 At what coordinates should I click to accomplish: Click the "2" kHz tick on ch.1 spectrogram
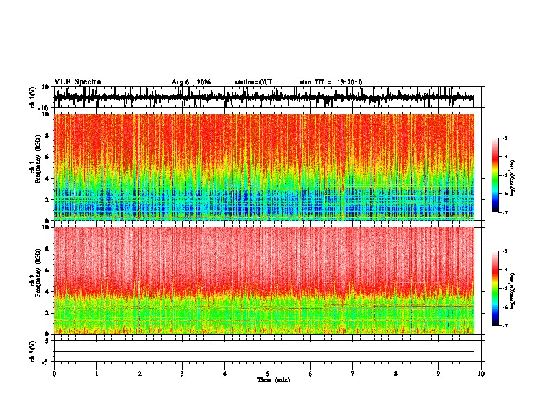point(48,200)
